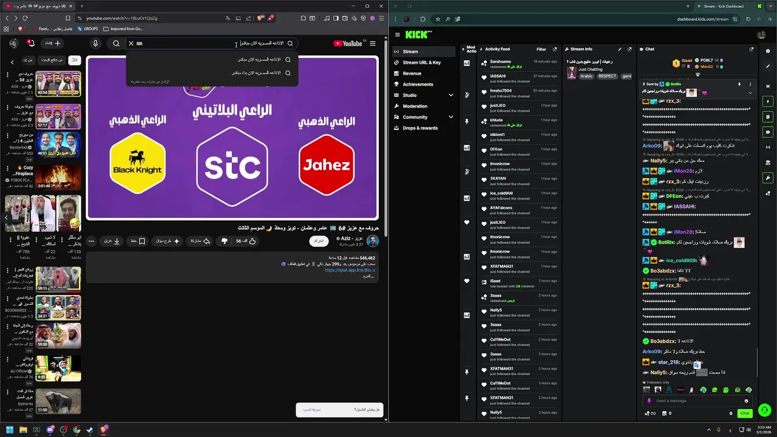The width and height of the screenshot is (777, 437).
Task: Click the YouTube logo to go home
Action: coord(348,43)
